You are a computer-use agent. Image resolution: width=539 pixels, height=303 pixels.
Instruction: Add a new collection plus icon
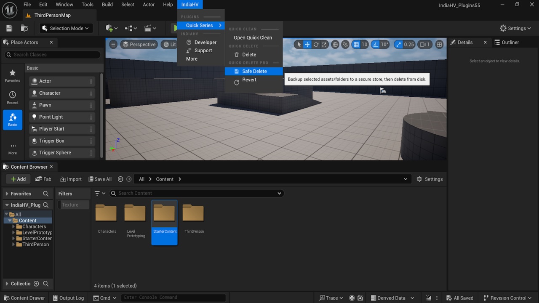click(x=36, y=284)
